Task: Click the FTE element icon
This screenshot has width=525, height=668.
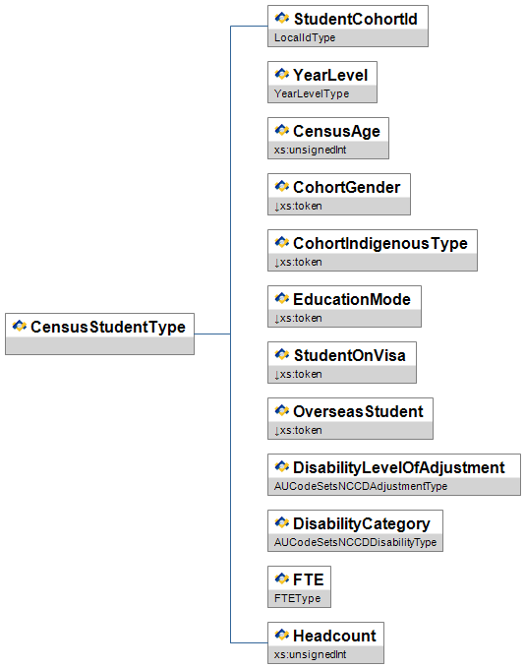Action: [x=282, y=578]
